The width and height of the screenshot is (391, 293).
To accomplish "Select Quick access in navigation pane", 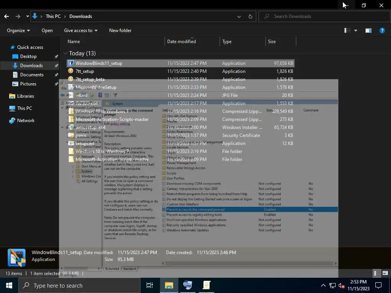I will pyautogui.click(x=30, y=47).
